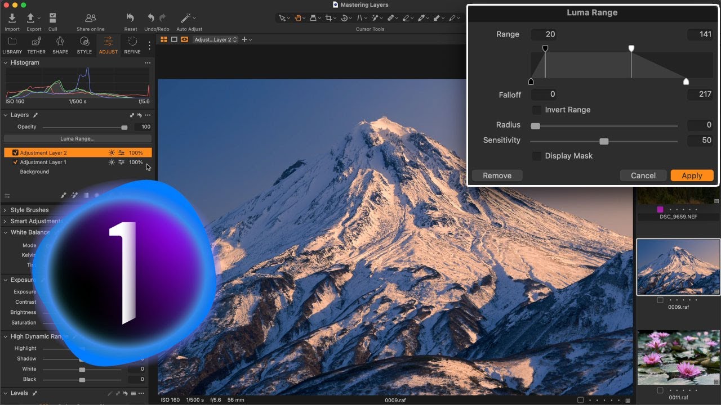Select the color picker eyedropper tool

click(x=421, y=19)
